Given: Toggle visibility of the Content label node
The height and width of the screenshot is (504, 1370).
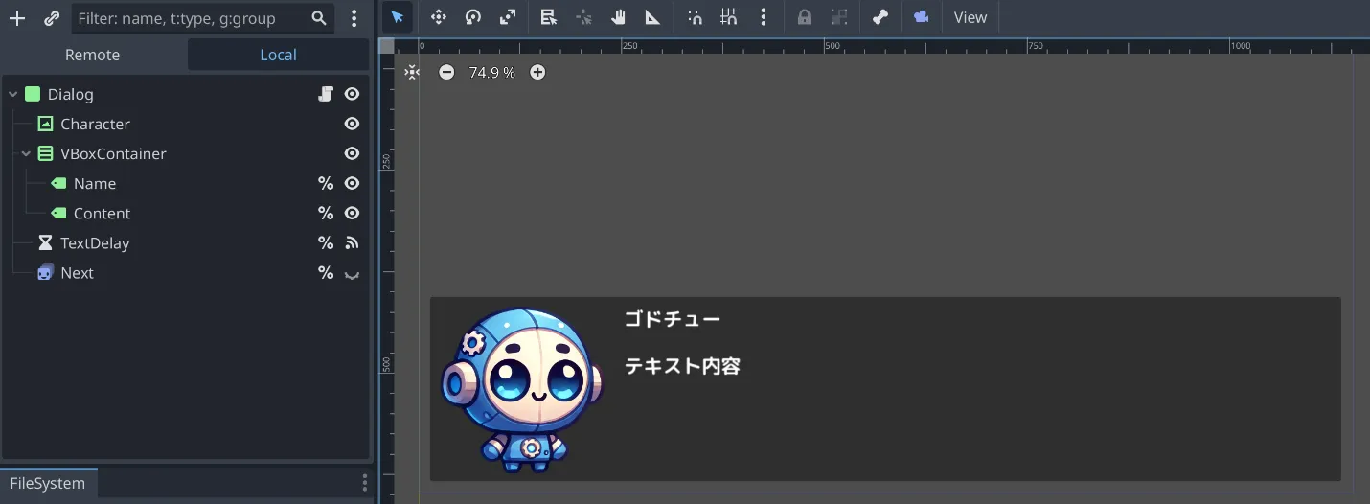Looking at the screenshot, I should [352, 214].
